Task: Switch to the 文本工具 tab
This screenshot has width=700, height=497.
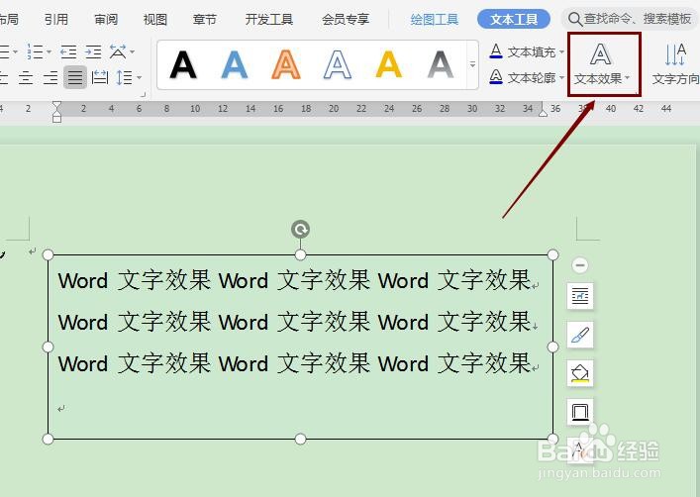Action: [x=514, y=19]
